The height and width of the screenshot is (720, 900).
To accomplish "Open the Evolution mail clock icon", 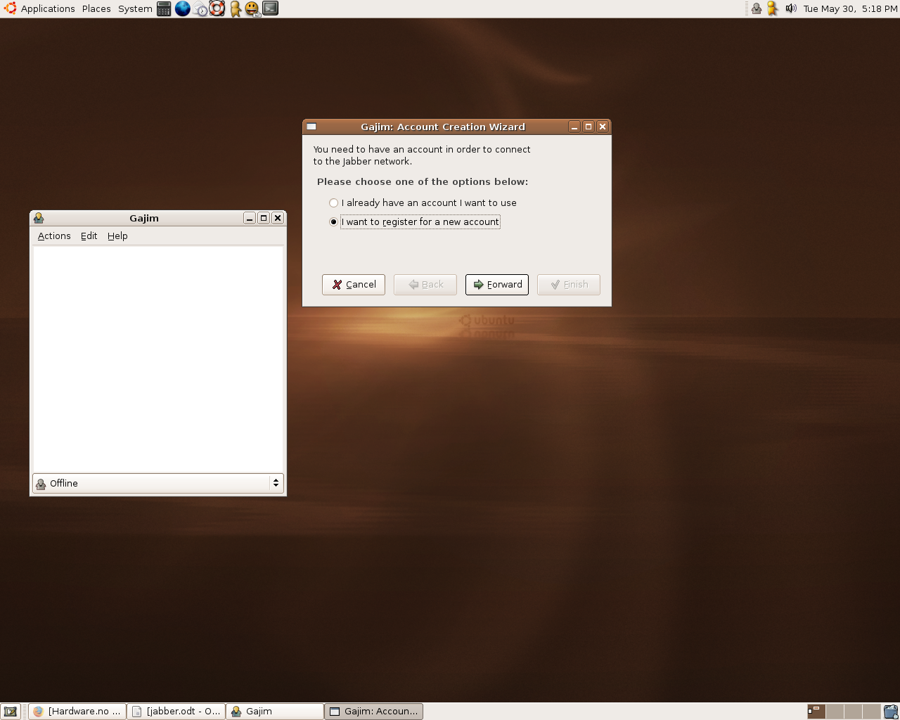I will click(200, 8).
